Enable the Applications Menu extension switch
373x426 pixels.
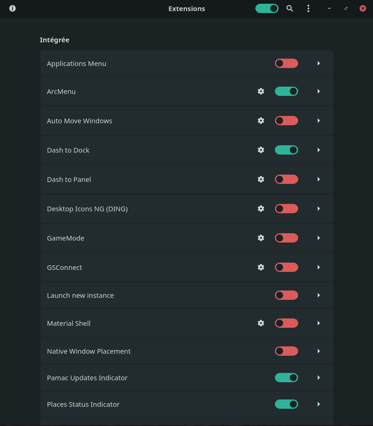click(x=286, y=63)
